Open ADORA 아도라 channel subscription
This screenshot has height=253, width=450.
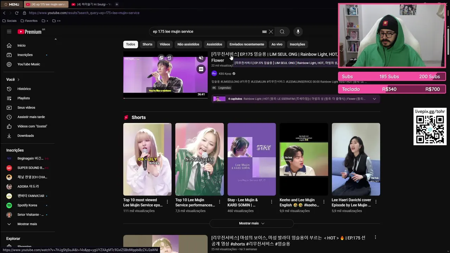tap(27, 187)
